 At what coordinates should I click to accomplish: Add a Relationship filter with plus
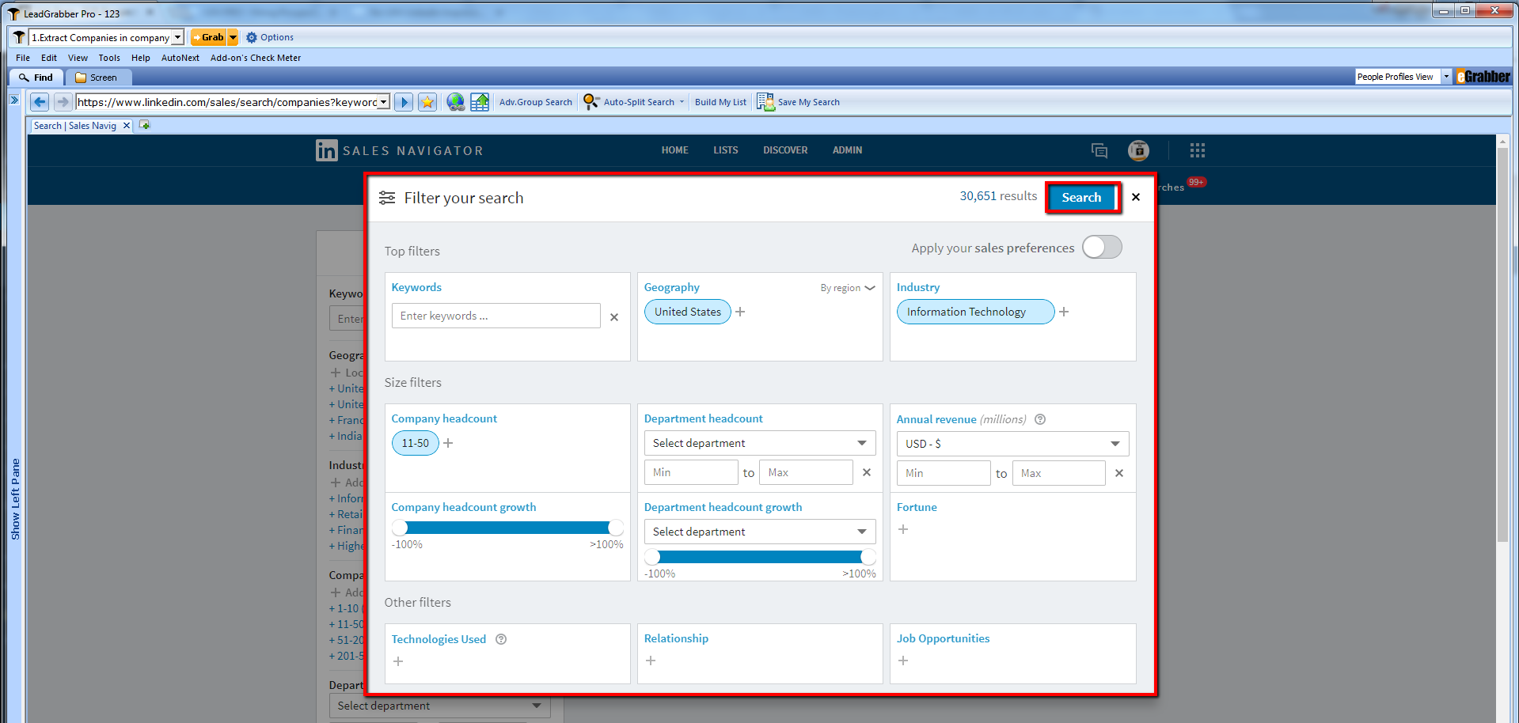tap(651, 661)
